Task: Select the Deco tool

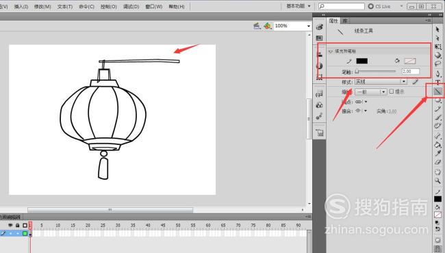Action: coord(438,126)
